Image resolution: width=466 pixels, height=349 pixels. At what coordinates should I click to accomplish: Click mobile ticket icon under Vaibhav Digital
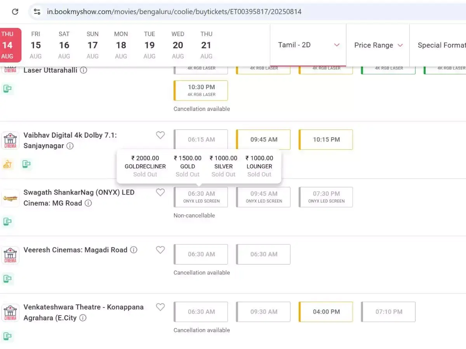[x=26, y=164]
